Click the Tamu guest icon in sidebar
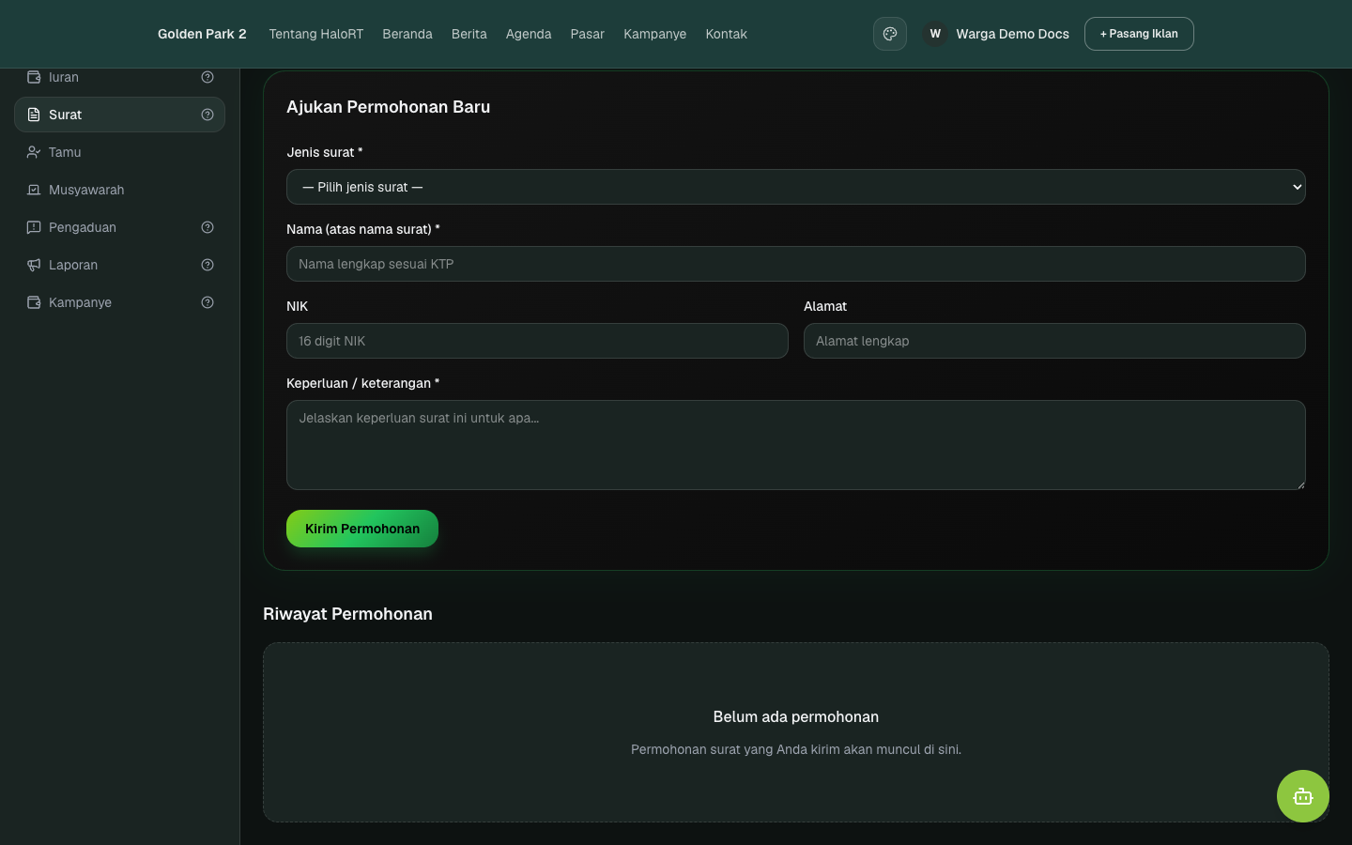The height and width of the screenshot is (845, 1352). (34, 152)
